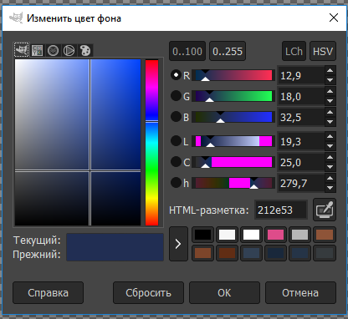The height and width of the screenshot is (319, 348).
Task: Cancel the dialog with the Отмена button
Action: [300, 293]
